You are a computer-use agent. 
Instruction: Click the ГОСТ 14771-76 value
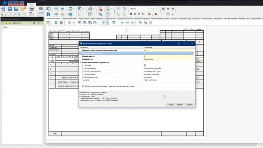click(x=150, y=80)
